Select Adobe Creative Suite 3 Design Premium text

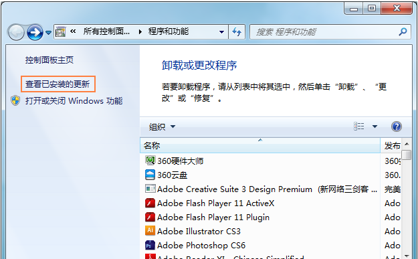click(x=235, y=189)
